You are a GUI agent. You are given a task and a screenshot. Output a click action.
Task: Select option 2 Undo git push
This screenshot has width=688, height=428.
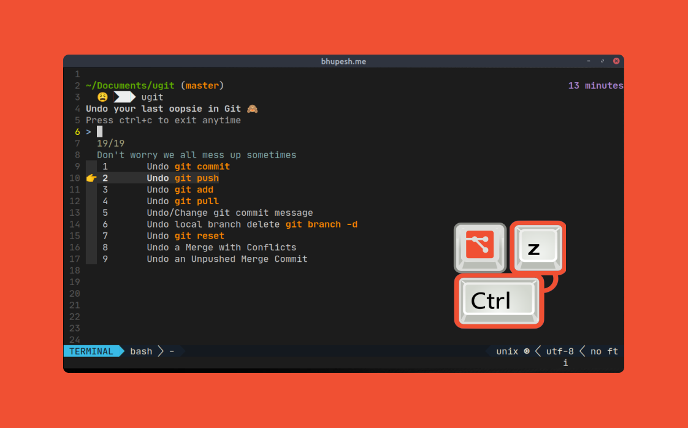(x=161, y=178)
